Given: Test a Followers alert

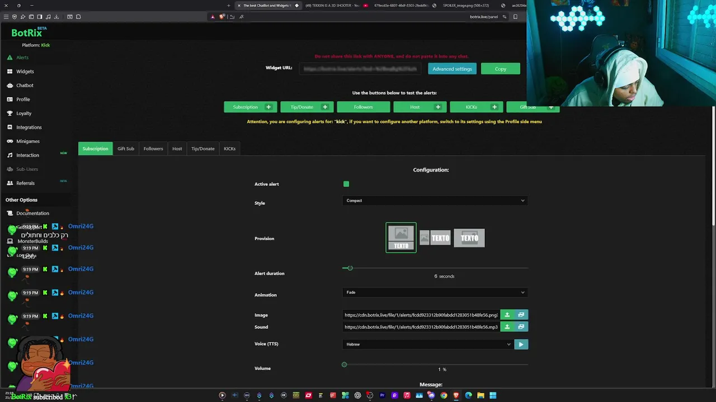Looking at the screenshot, I should click(363, 107).
